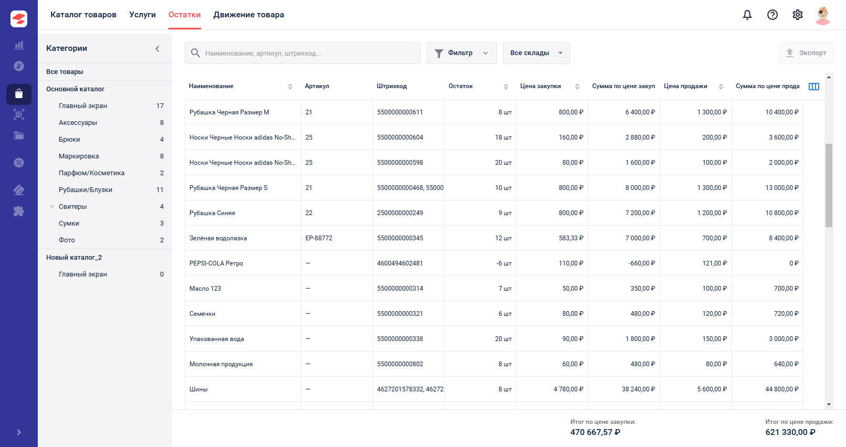Open the Все склады dropdown
Screen dimensions: 846x447
tap(536, 53)
